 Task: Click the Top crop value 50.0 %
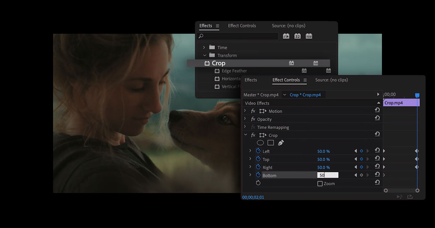[323, 159]
